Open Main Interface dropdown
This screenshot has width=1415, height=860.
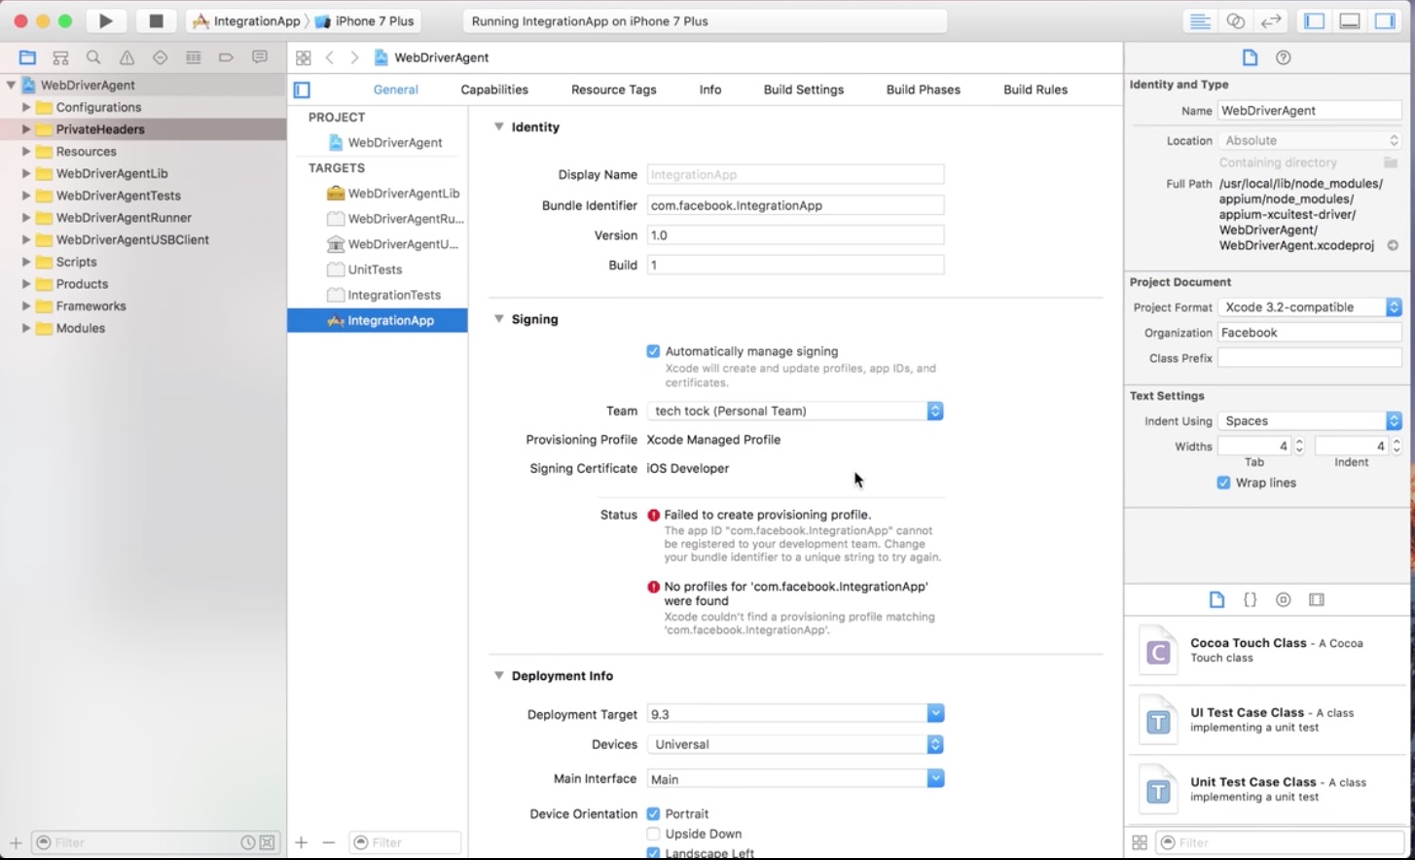(x=935, y=778)
